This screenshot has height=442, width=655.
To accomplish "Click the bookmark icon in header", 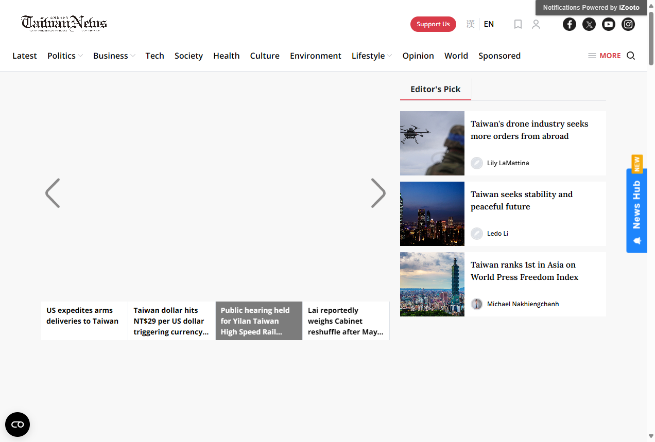I will (x=518, y=24).
